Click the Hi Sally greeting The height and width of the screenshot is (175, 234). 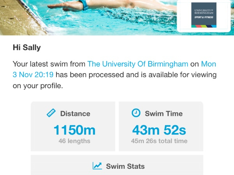pyautogui.click(x=27, y=49)
